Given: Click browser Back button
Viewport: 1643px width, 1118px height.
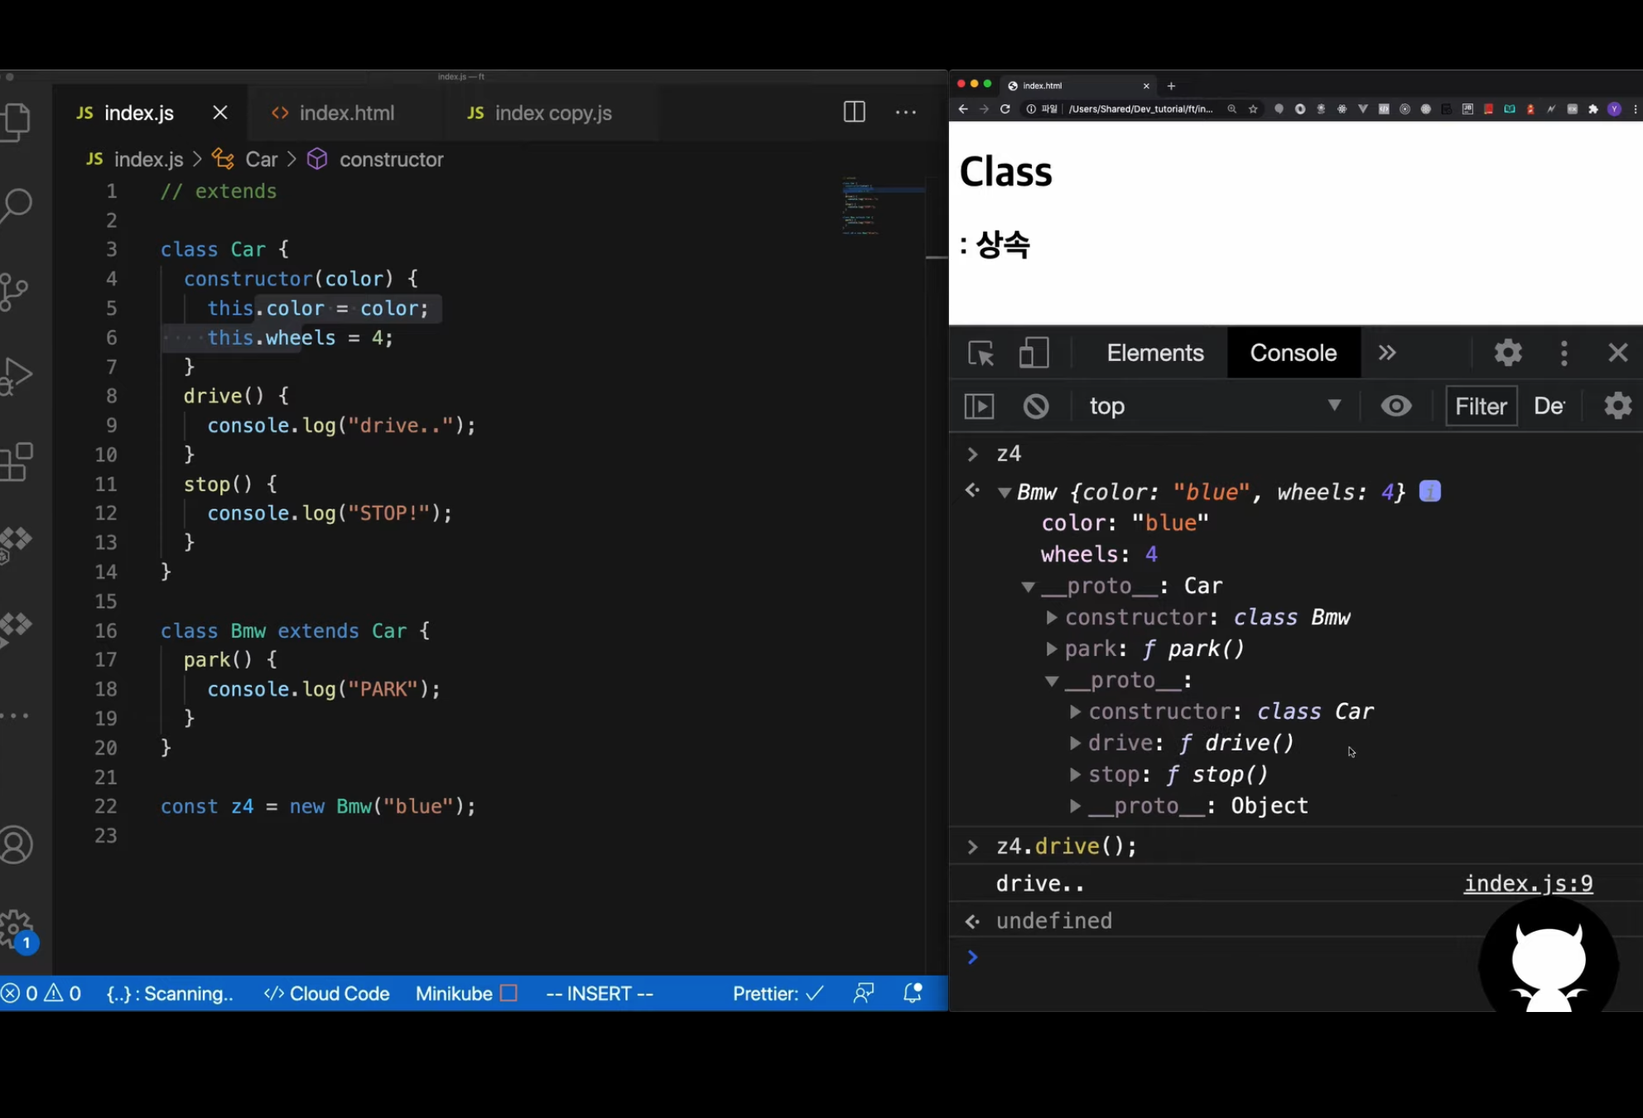Looking at the screenshot, I should click(x=962, y=109).
